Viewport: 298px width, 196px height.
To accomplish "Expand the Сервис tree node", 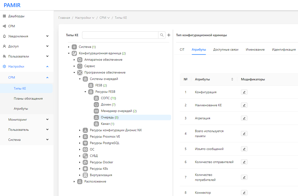I will pos(74,66).
